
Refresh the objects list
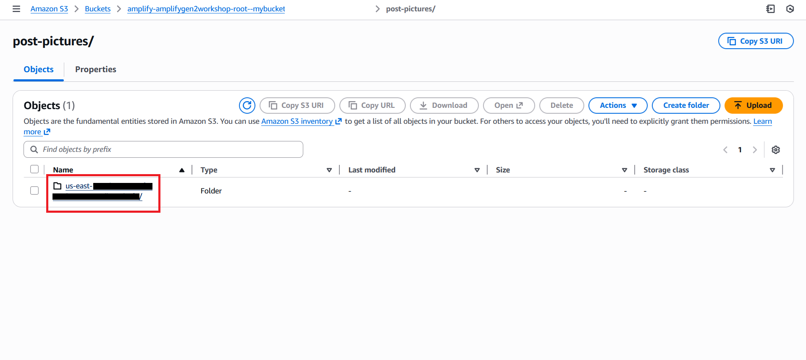pyautogui.click(x=247, y=105)
